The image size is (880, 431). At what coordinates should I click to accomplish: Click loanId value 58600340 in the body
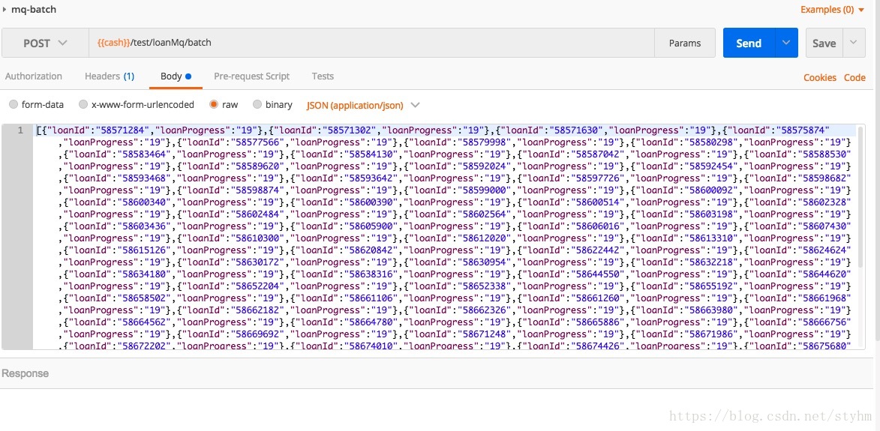(x=146, y=202)
